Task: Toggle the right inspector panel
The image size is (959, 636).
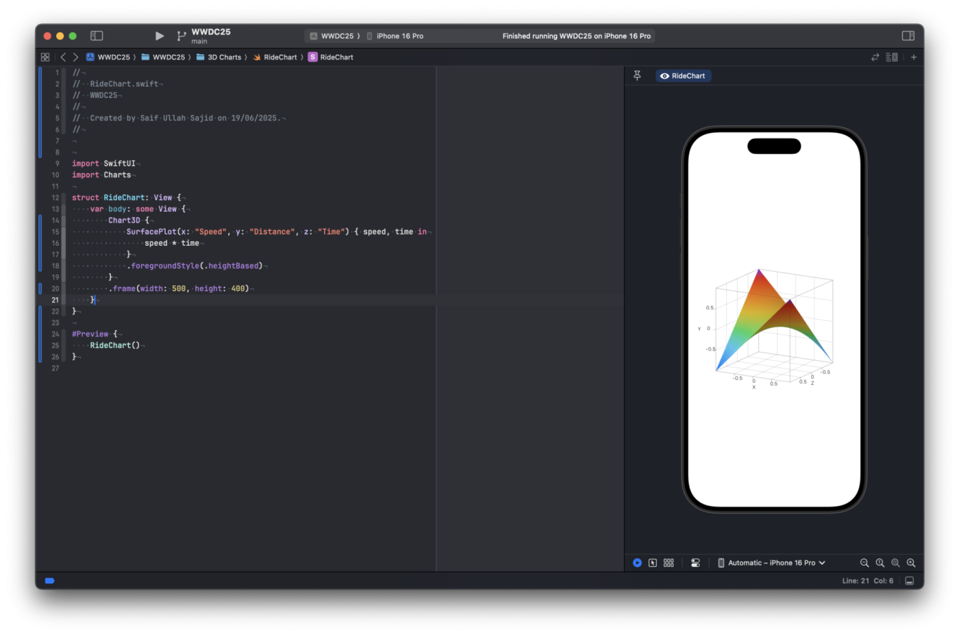Action: click(908, 36)
